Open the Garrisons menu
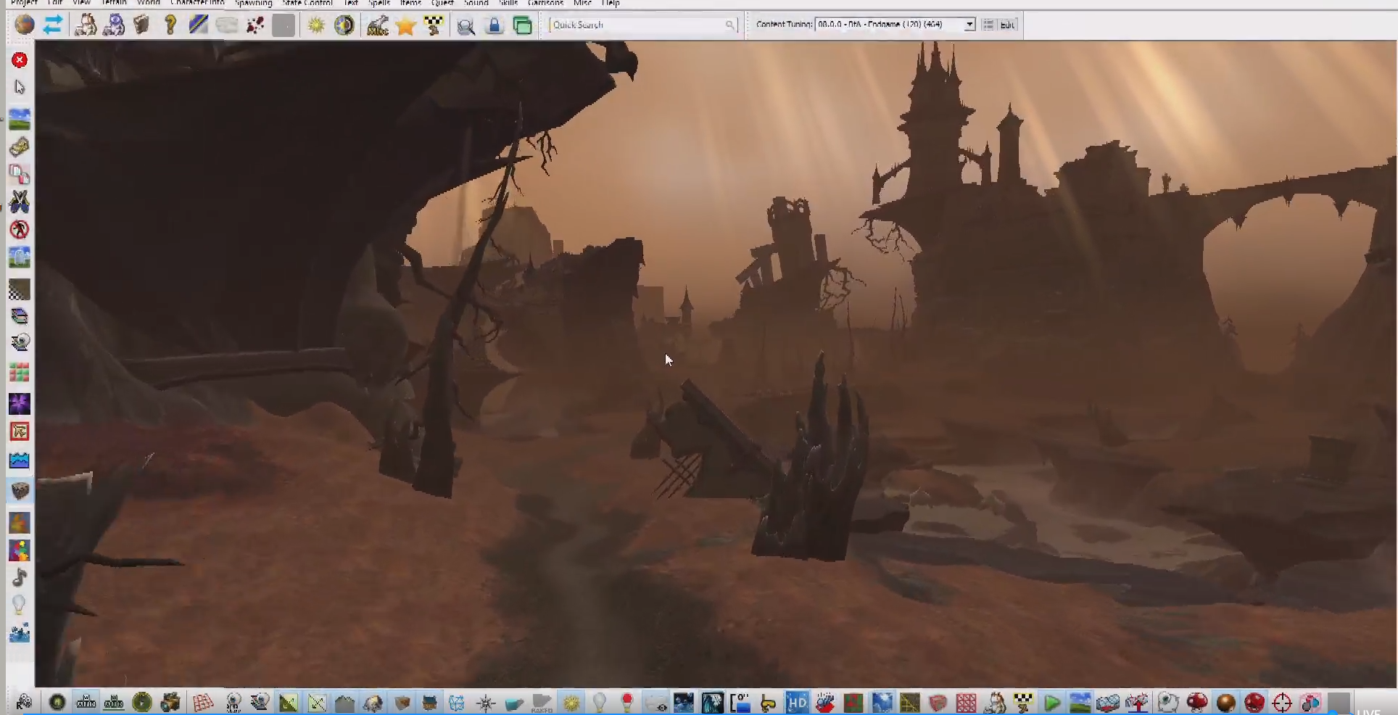This screenshot has width=1398, height=715. click(x=545, y=3)
